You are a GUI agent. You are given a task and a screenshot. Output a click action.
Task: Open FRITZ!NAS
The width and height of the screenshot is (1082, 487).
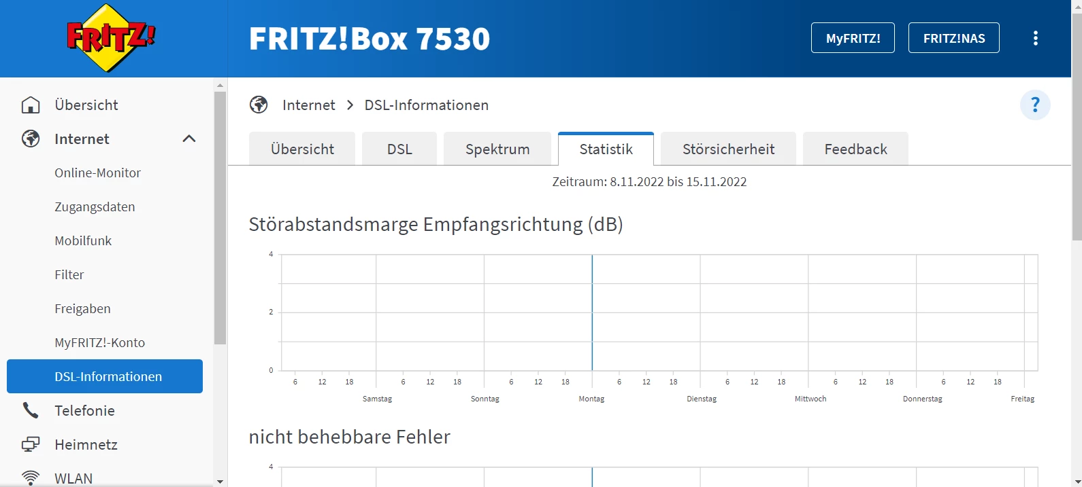(x=954, y=38)
